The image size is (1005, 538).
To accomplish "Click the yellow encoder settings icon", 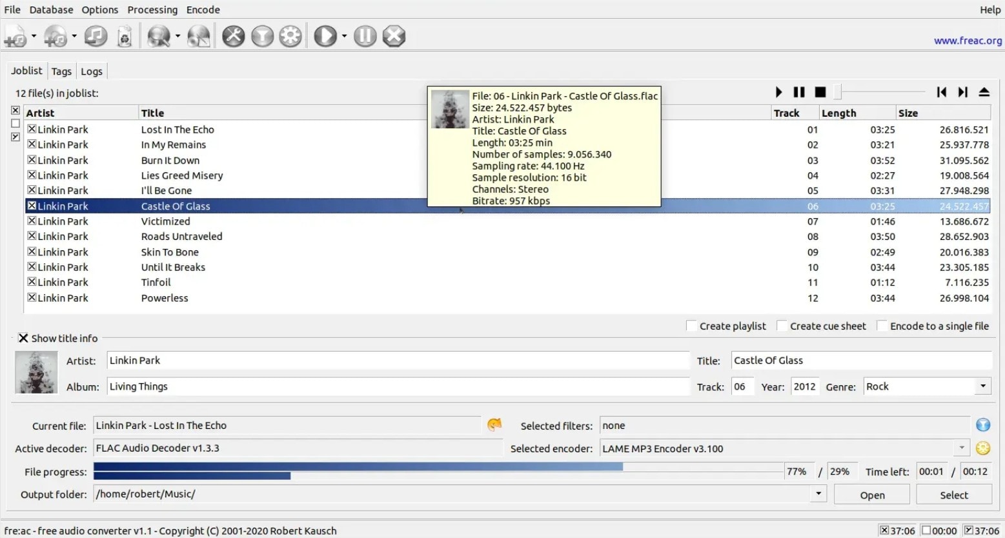I will tap(983, 448).
